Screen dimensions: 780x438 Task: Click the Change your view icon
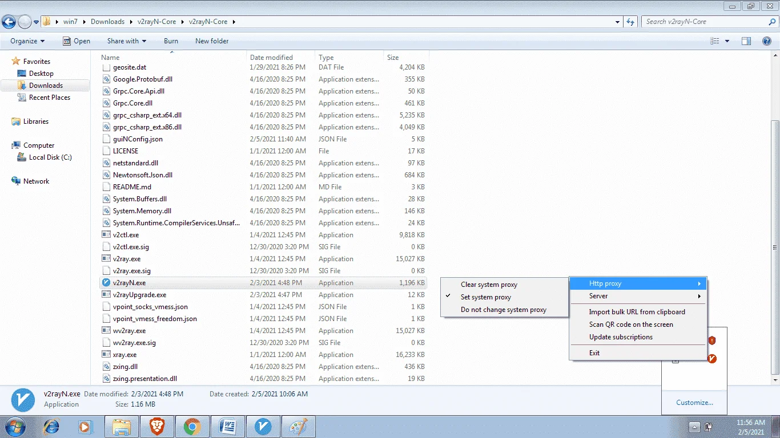[x=715, y=41]
